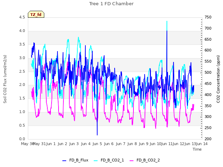Click the cyan spike peak near Jun 11

(x=167, y=21)
